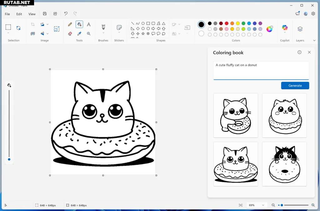
Task: Expand the Selection shape dropdown arrow
Action: click(8, 33)
